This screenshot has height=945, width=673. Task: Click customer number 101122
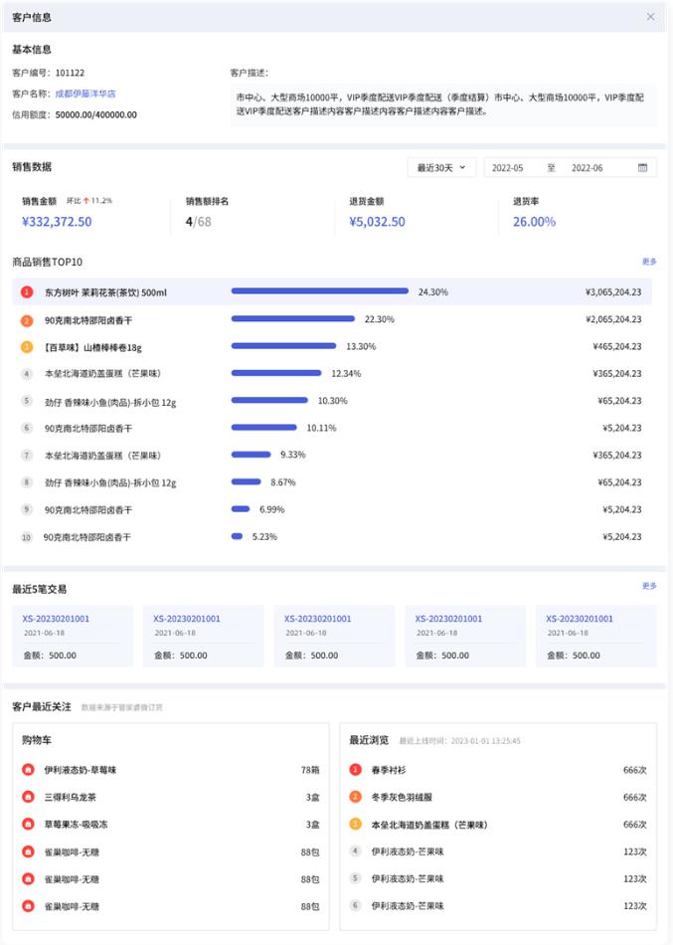point(70,73)
